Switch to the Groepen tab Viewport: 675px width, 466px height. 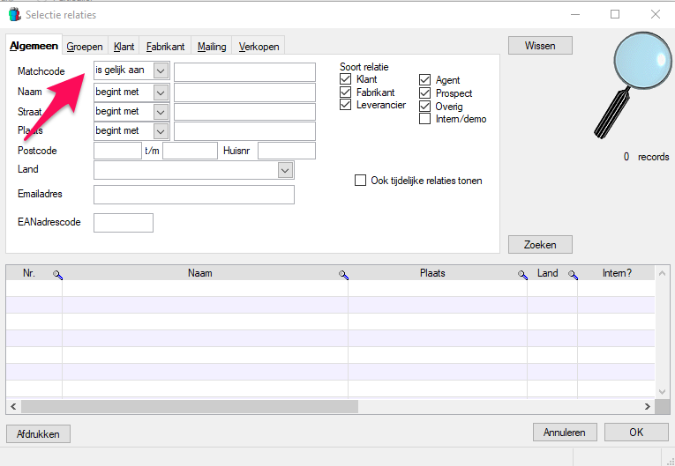[85, 47]
